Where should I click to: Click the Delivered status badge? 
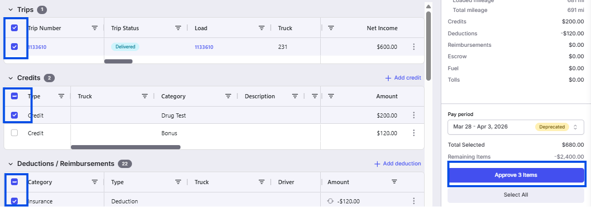click(x=125, y=47)
